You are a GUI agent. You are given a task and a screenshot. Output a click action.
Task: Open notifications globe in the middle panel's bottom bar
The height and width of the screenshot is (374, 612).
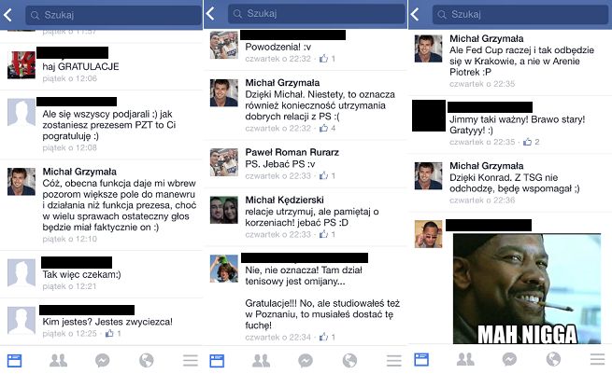[349, 360]
